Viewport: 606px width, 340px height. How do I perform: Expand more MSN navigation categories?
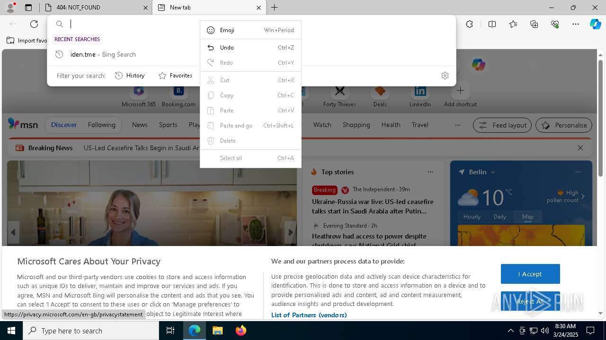(x=457, y=125)
